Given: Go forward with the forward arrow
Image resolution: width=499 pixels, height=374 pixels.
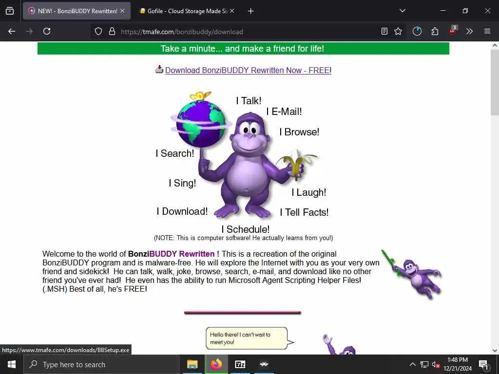Looking at the screenshot, I should pos(29,31).
